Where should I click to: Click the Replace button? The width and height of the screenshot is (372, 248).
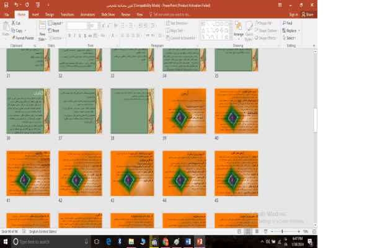(290, 30)
